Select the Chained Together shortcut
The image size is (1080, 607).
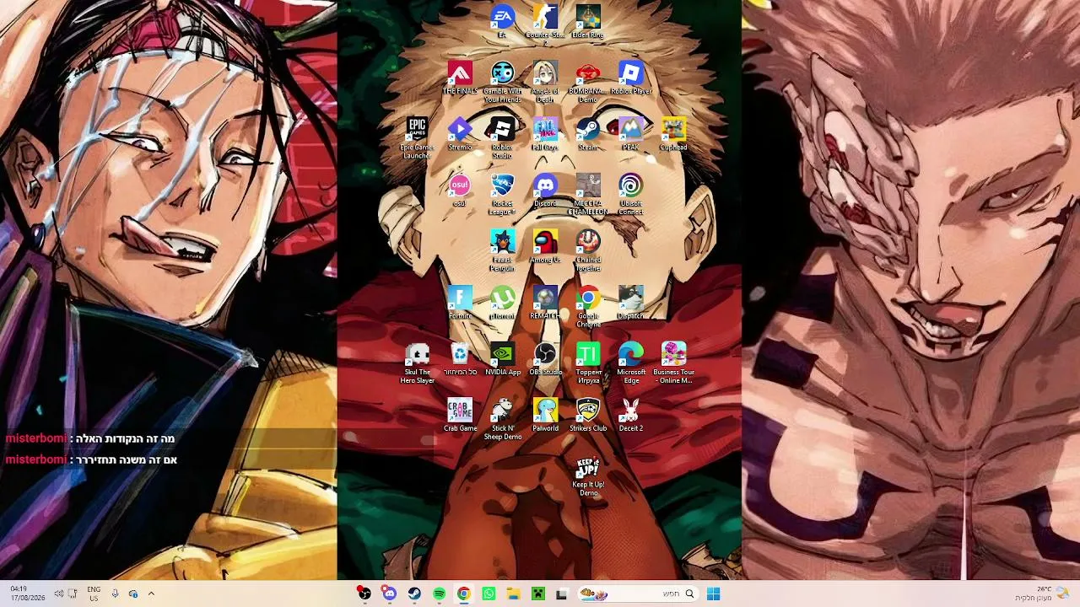pyautogui.click(x=588, y=251)
